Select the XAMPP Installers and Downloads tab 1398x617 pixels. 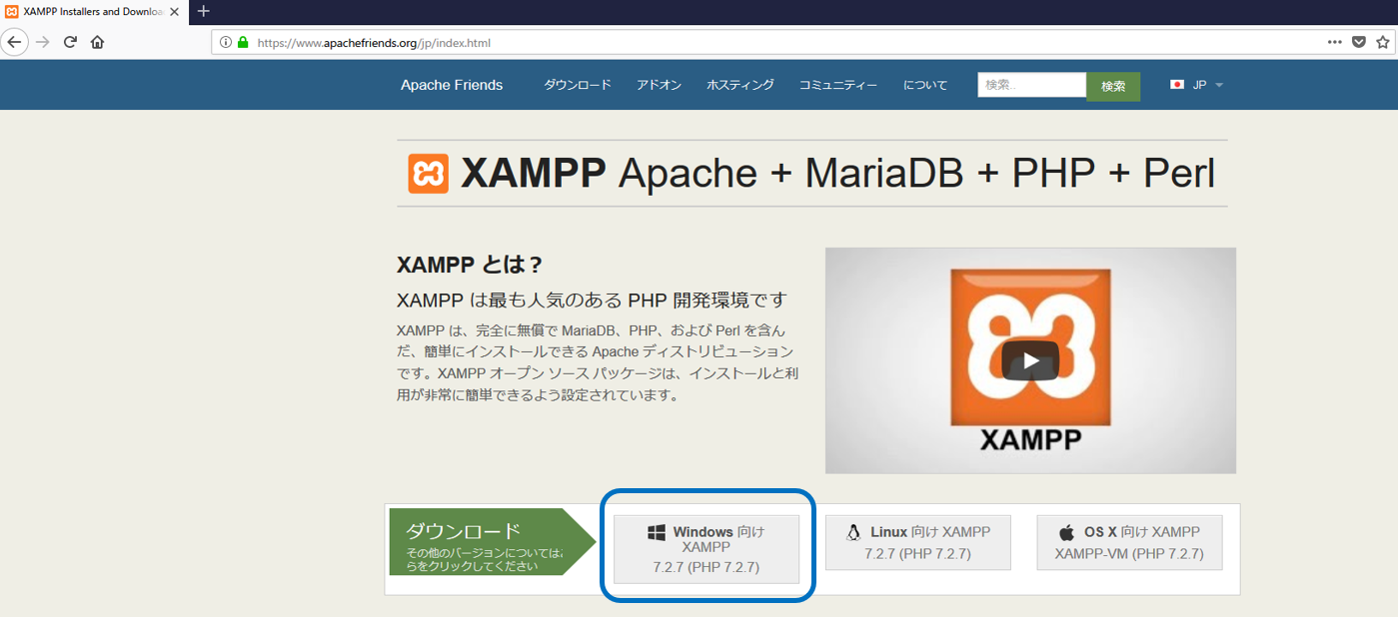(92, 11)
